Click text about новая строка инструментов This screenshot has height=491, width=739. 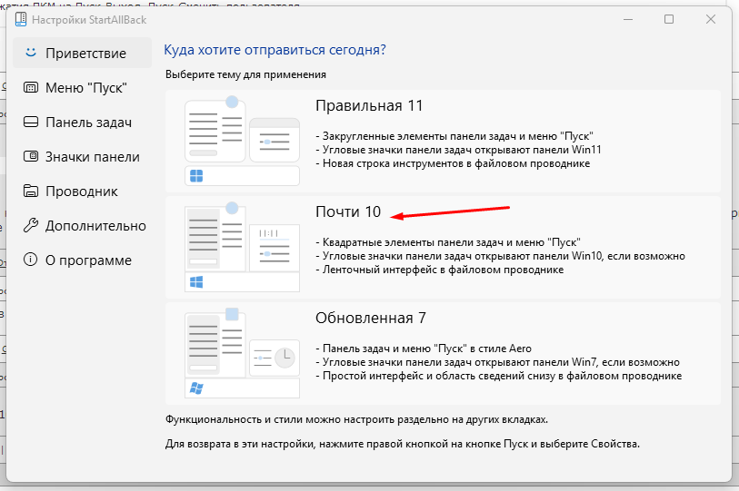pos(453,164)
